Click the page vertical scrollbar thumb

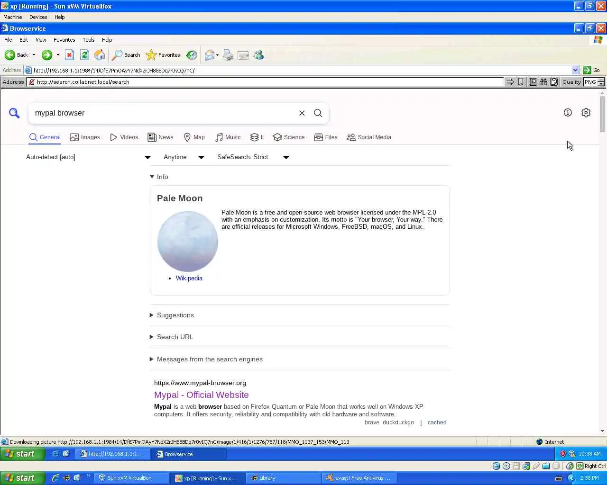[603, 114]
